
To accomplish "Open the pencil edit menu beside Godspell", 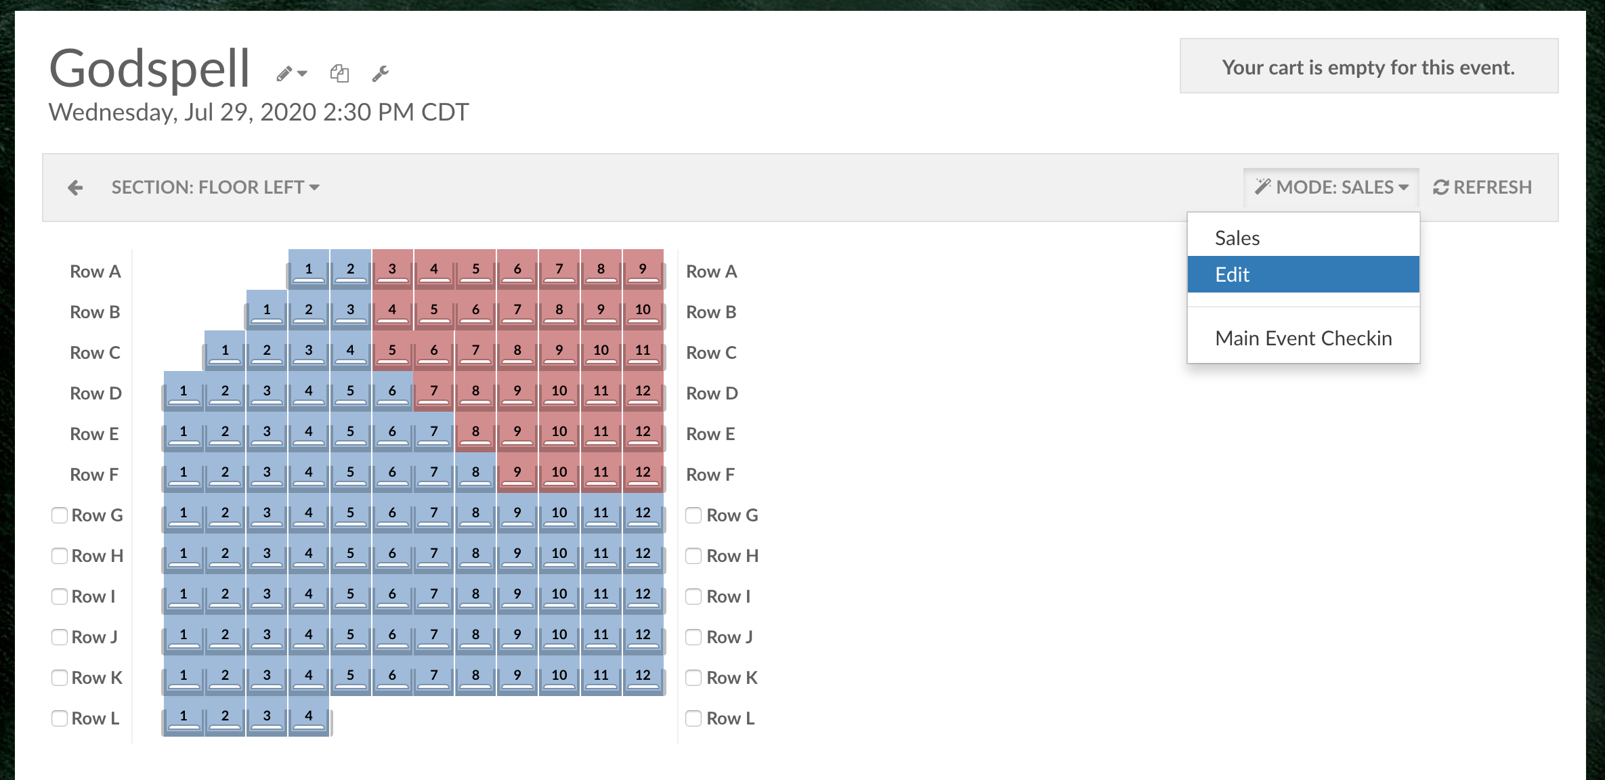I will (x=292, y=73).
